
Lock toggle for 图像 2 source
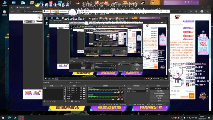[84, 97]
